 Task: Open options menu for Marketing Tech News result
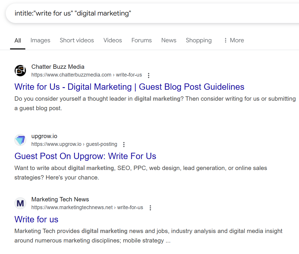click(x=150, y=208)
